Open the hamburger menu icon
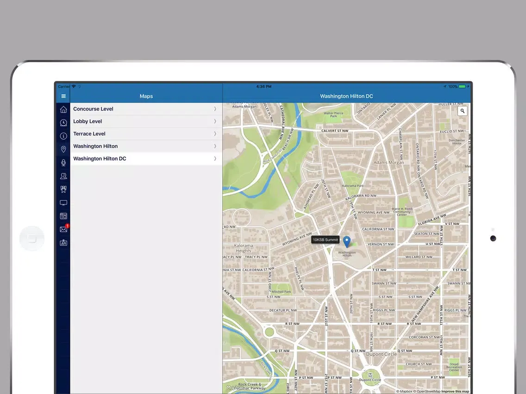This screenshot has height=394, width=526. [63, 96]
